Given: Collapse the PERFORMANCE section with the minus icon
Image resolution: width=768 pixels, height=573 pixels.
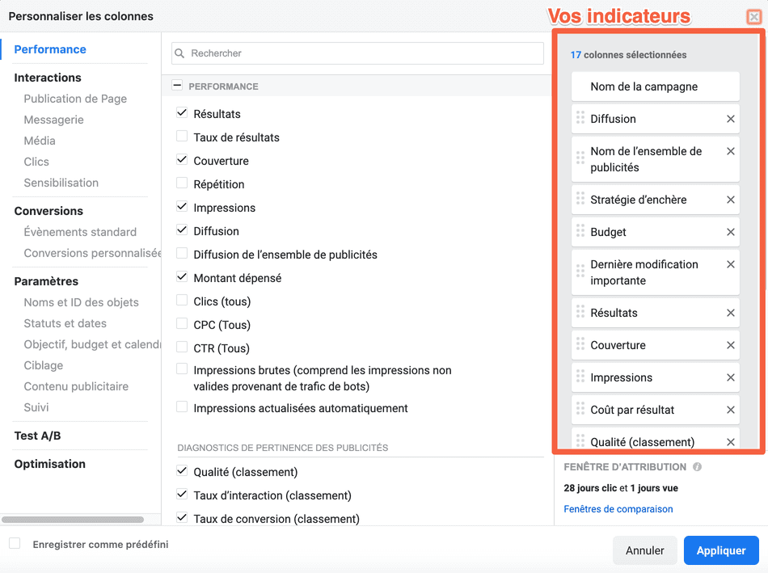Looking at the screenshot, I should pos(177,85).
